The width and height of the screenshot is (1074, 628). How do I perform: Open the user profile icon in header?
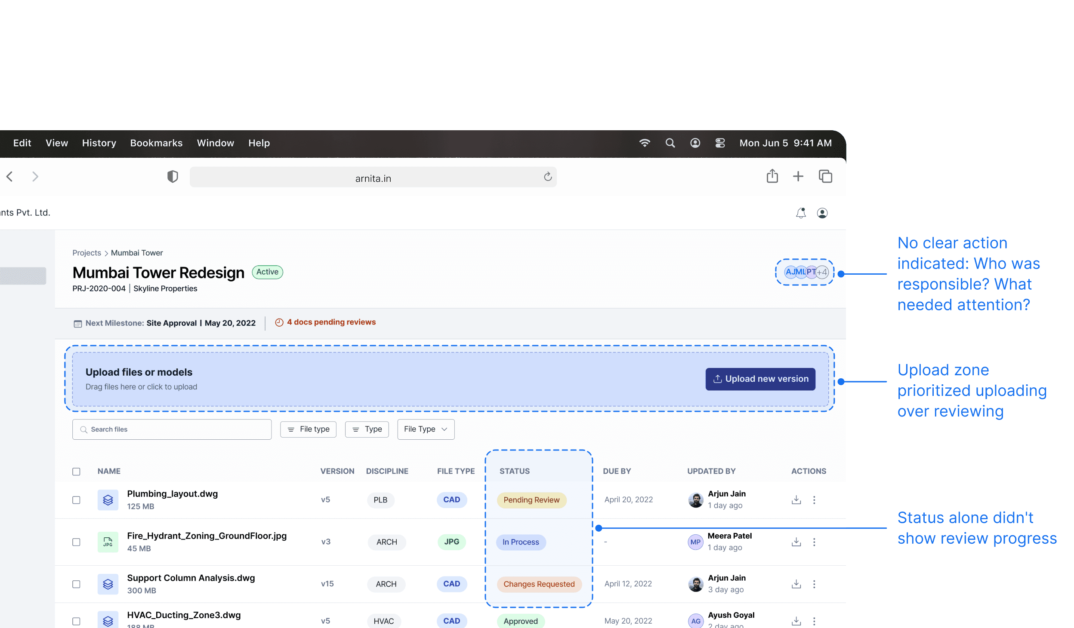click(822, 213)
